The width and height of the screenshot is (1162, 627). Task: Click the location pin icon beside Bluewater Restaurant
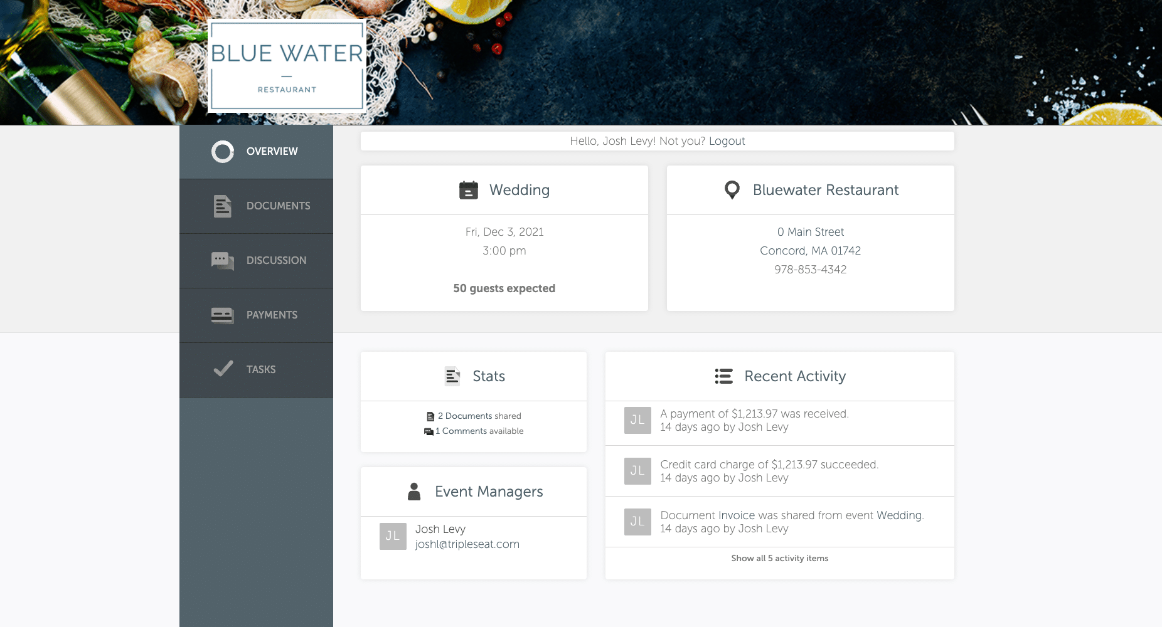tap(732, 190)
